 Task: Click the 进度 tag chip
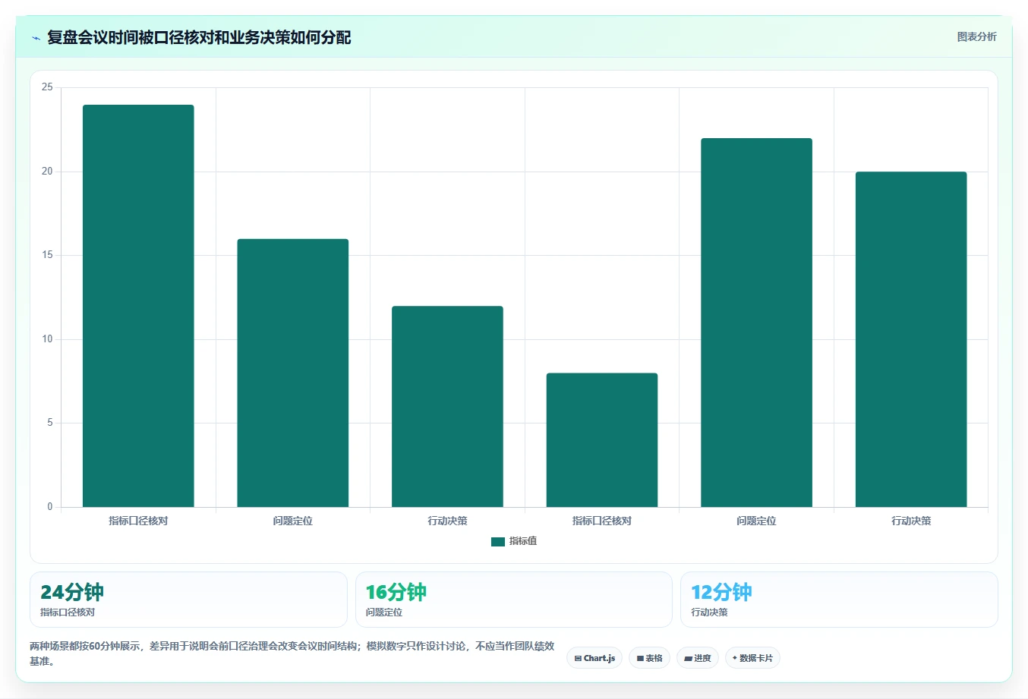coord(698,658)
